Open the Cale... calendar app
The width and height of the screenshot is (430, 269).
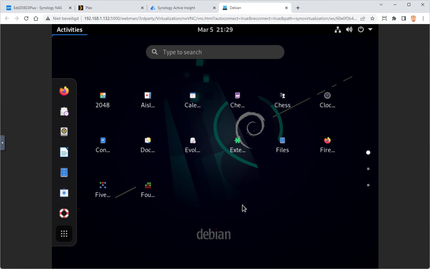(192, 100)
